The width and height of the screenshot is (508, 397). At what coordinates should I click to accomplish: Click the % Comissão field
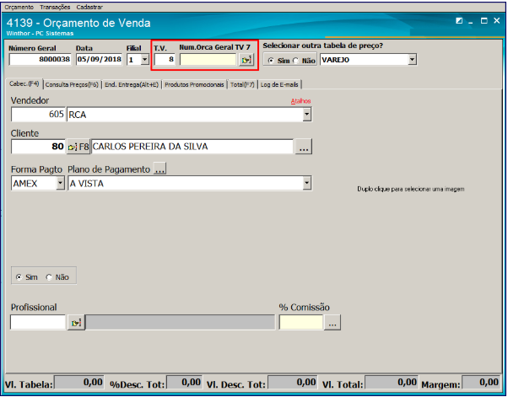click(301, 322)
